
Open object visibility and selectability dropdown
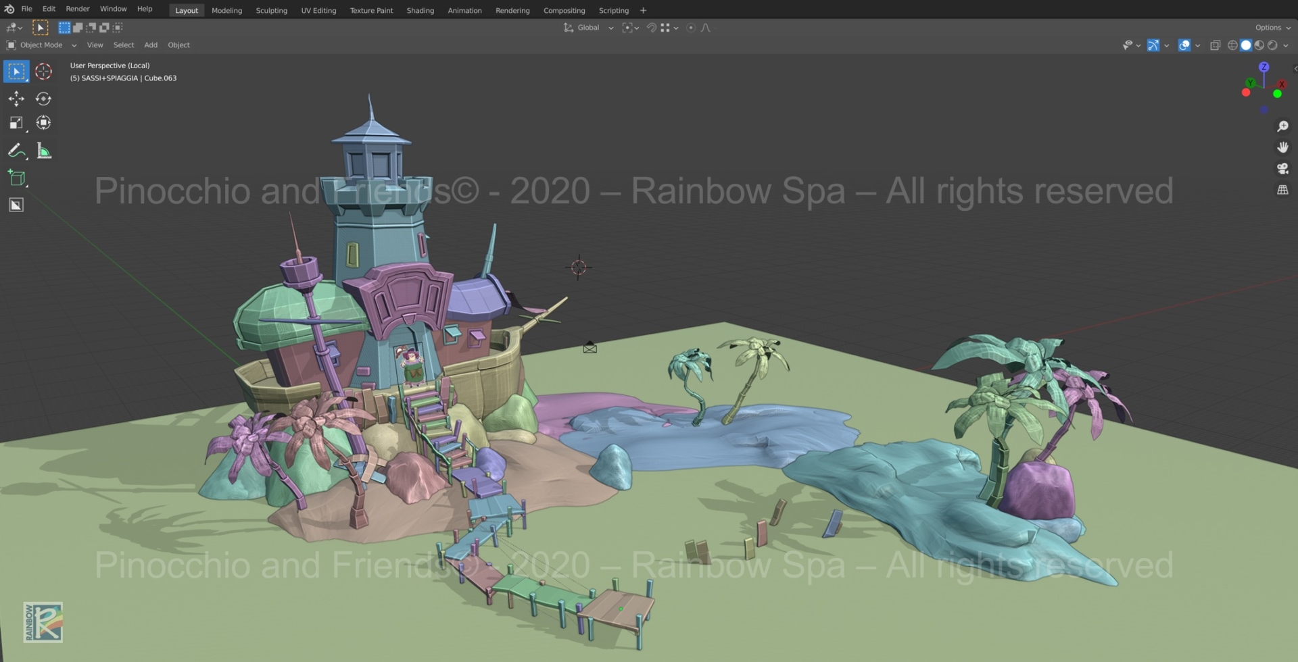[1131, 45]
